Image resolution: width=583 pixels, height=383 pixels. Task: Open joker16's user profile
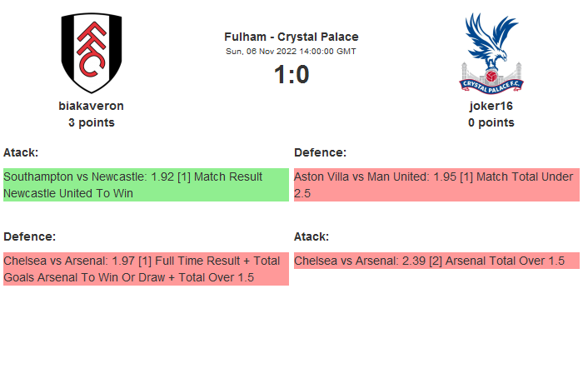(x=491, y=106)
